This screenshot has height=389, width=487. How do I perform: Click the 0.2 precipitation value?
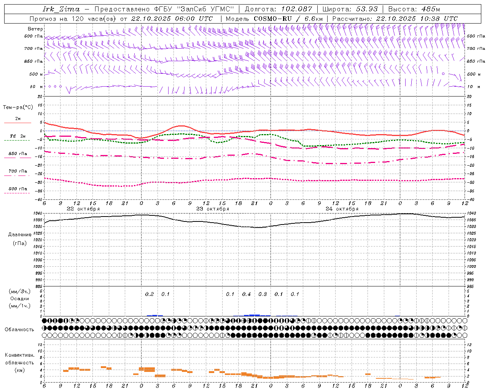[x=150, y=294]
